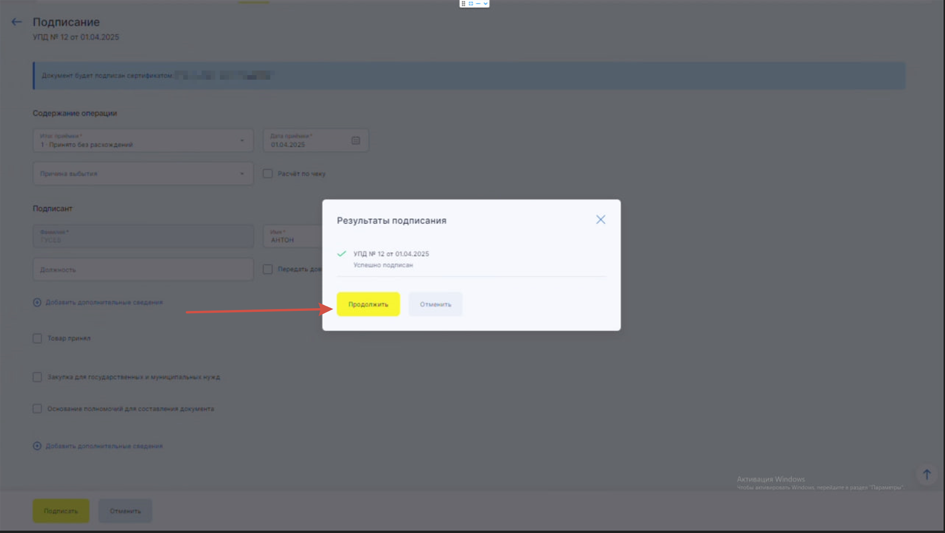Open the Итог приёмки dropdown
945x533 pixels.
pos(143,141)
